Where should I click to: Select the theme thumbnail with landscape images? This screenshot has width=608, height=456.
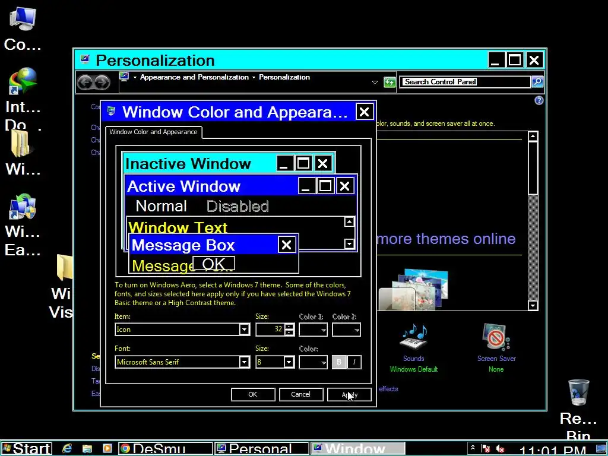pyautogui.click(x=414, y=290)
